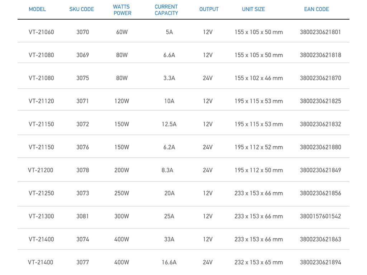Click VT-21080 model in SKU 3069 row
367x275 pixels.
42,55
